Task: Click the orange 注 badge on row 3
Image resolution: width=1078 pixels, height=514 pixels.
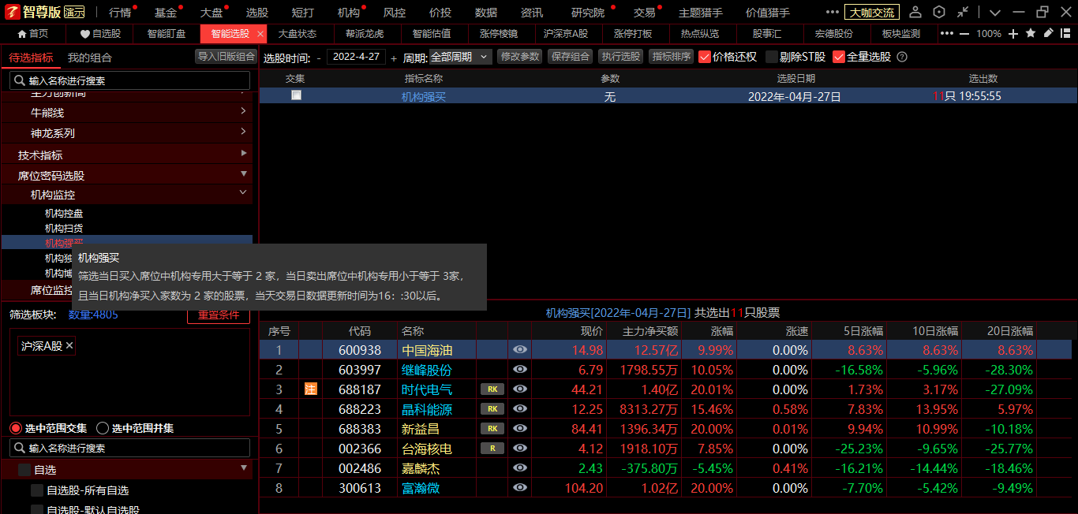Action: click(x=311, y=389)
